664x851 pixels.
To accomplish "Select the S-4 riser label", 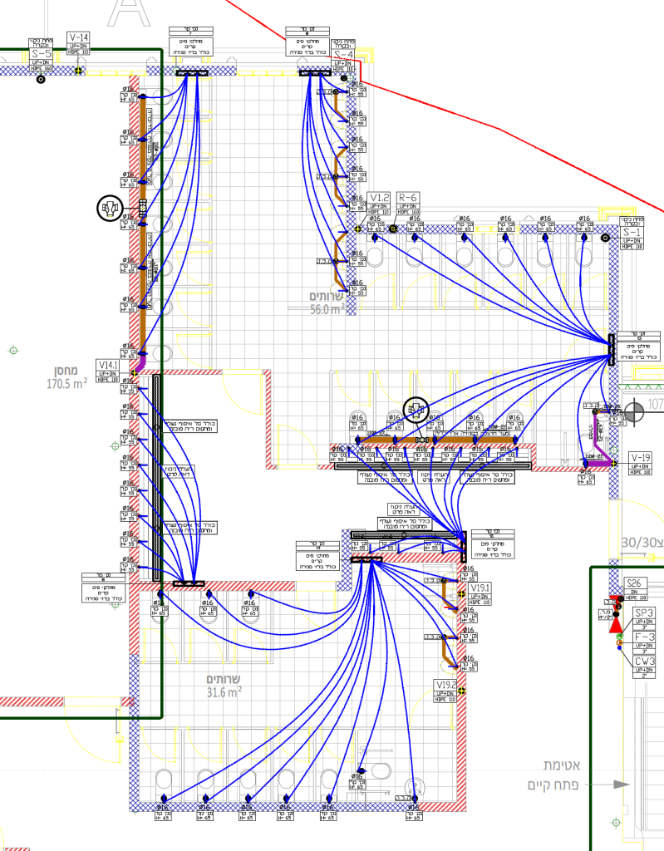I will click(x=343, y=55).
